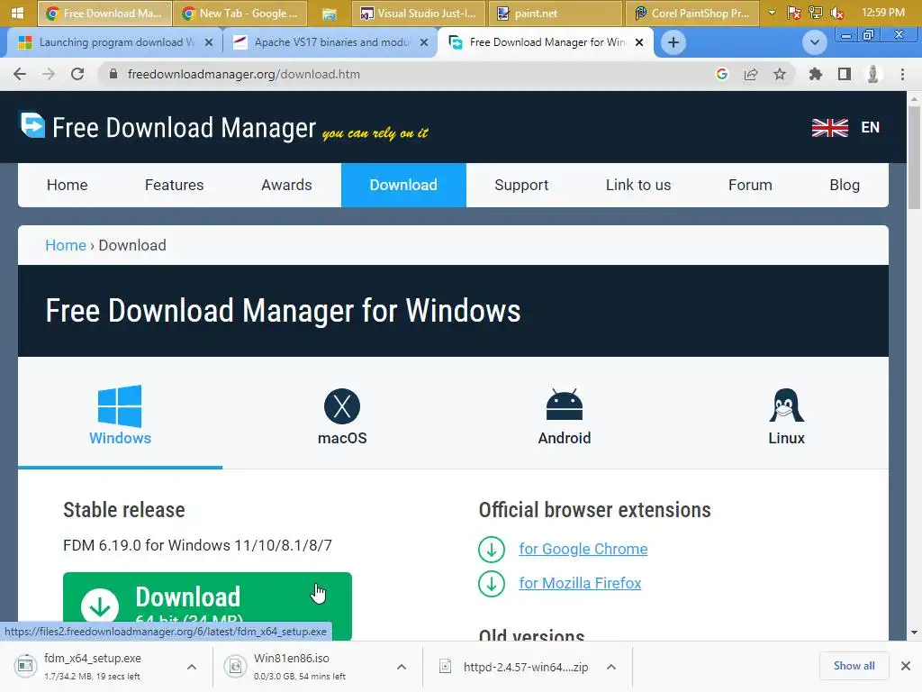Change site language via UK flag

click(x=829, y=127)
